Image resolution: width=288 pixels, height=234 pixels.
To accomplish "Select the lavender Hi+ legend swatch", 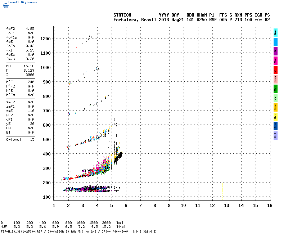I will point(275,136).
